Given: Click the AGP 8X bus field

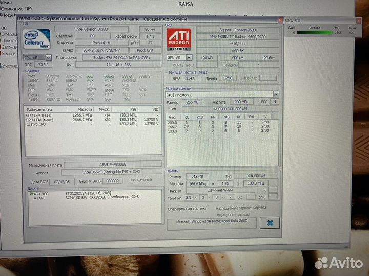Looking at the screenshot, I should click(x=238, y=51).
